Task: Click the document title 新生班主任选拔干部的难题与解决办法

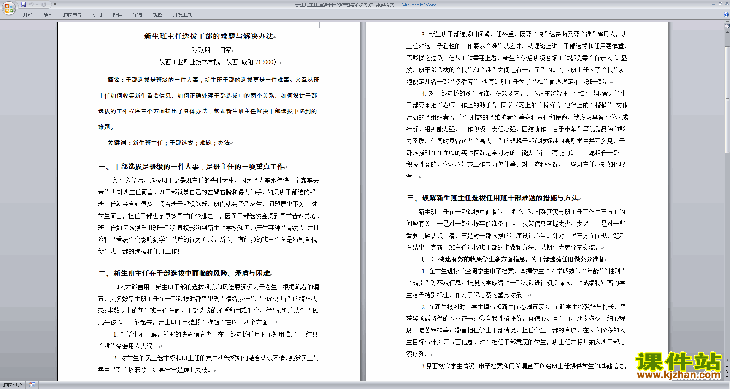Action: point(208,36)
